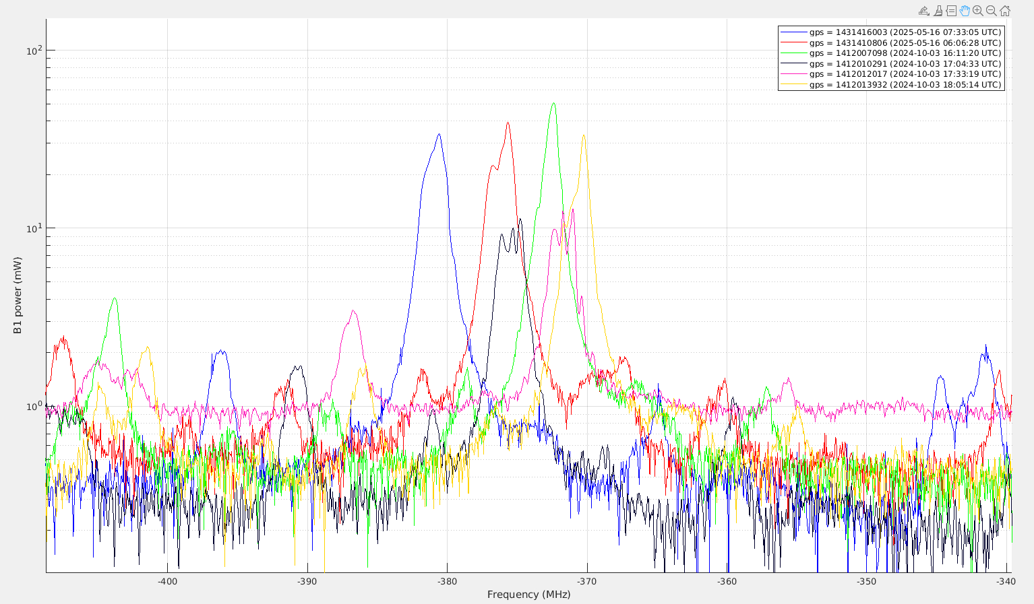
Task: Select legend entry gps = 1412010291
Action: (x=891, y=64)
